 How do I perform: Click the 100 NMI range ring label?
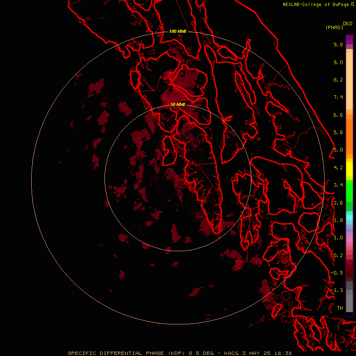point(178,31)
